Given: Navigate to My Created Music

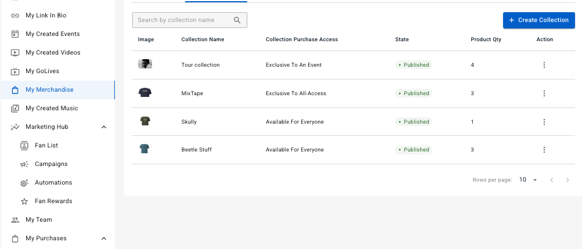Looking at the screenshot, I should (52, 109).
